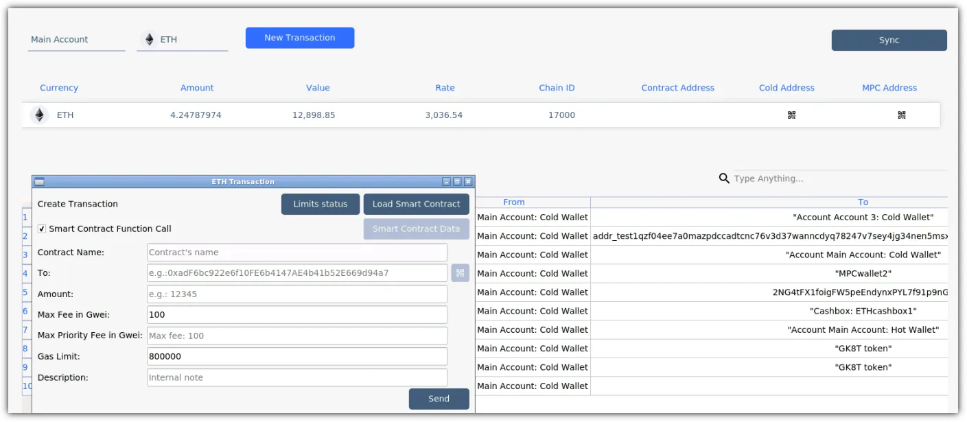Click the ETH Transaction window title icon
967x422 pixels.
tap(39, 182)
